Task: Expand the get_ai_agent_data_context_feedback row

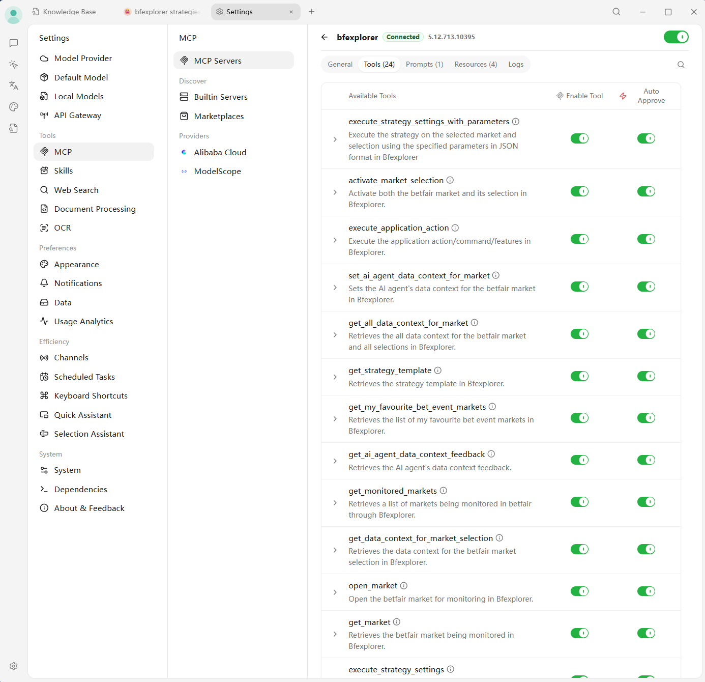Action: [335, 461]
